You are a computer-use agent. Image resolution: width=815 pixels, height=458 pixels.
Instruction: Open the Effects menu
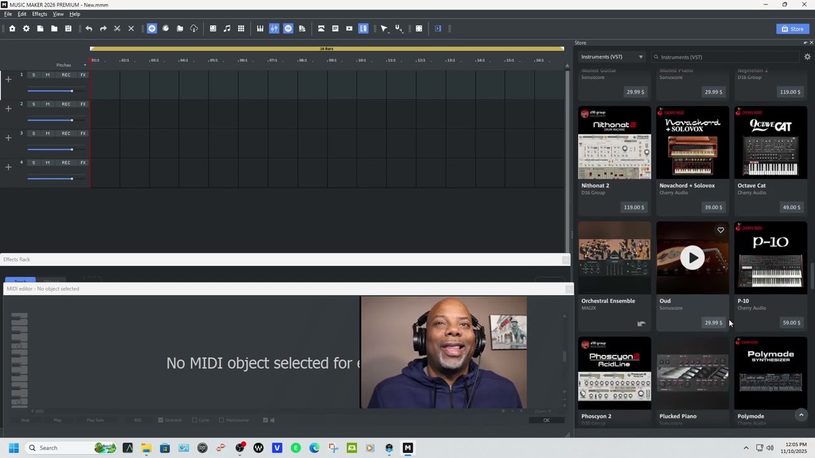(x=39, y=14)
